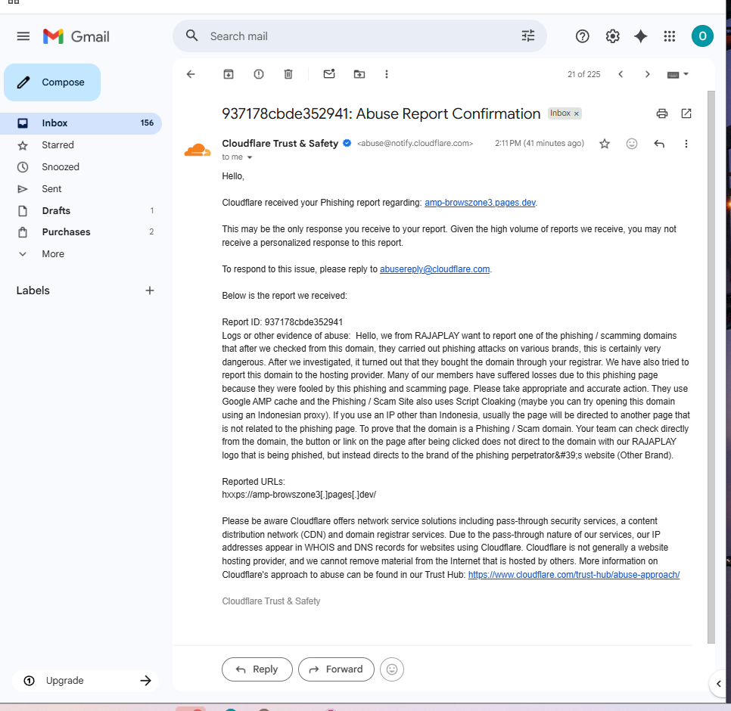Open email in new window
Screen dimensions: 731x711
pos(686,113)
